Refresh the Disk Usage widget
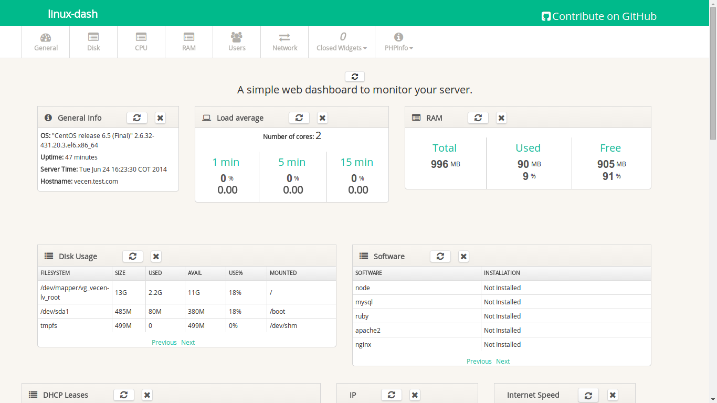The height and width of the screenshot is (403, 717). [x=132, y=256]
